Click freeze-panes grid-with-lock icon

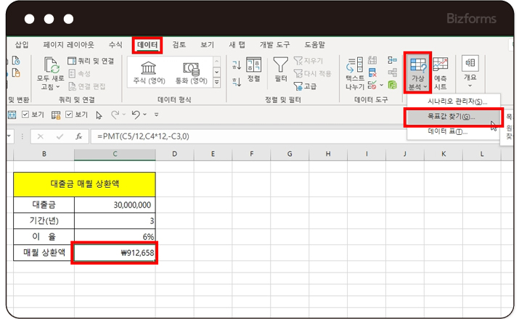(56, 115)
